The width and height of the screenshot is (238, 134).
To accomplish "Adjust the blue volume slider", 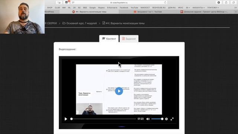I will click(x=157, y=119).
